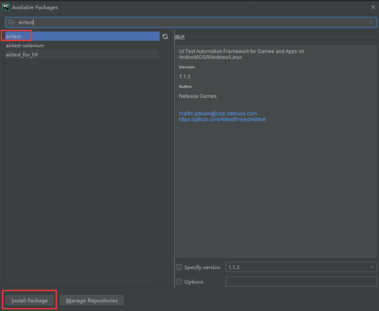379x311 pixels.
Task: Close the Available Packages dialog
Action: 373,7
